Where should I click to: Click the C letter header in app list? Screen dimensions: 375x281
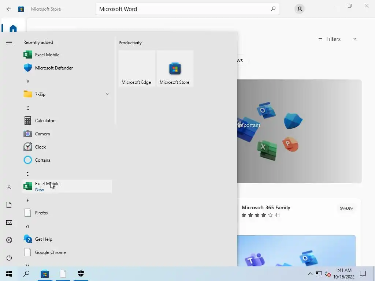pyautogui.click(x=28, y=108)
